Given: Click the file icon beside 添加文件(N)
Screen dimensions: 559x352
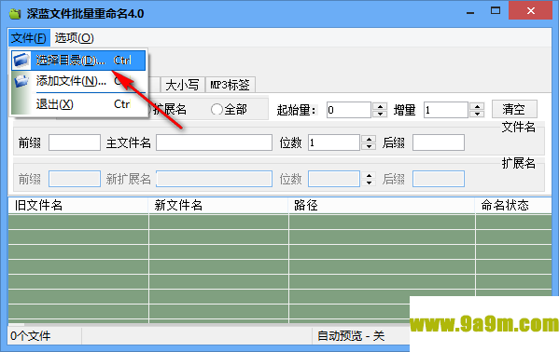Looking at the screenshot, I should [x=21, y=81].
